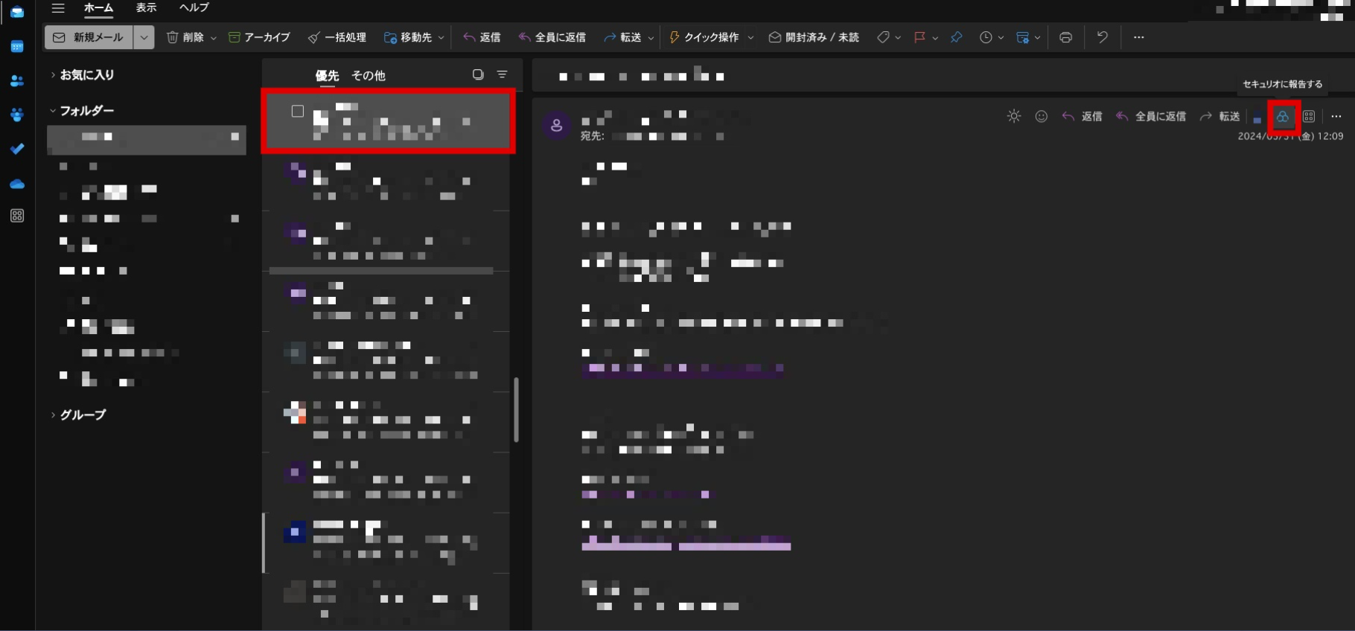Viewport: 1355px width, 631px height.
Task: Open the ヘルプ tab
Action: pos(194,7)
